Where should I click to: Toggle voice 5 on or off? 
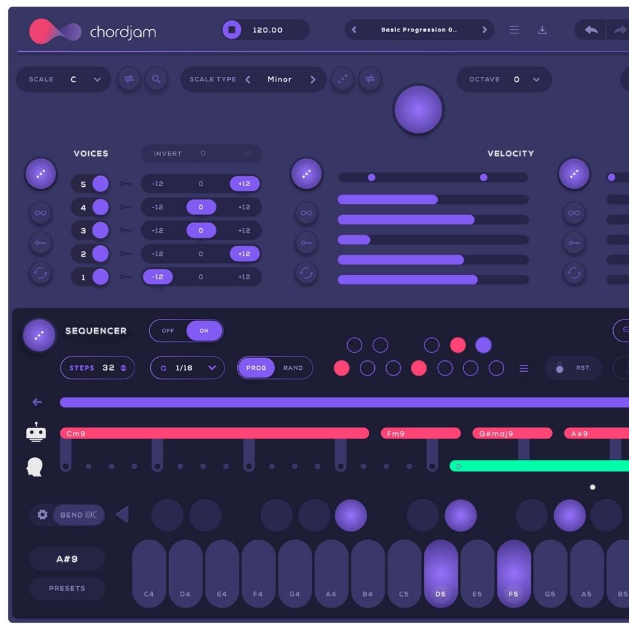pyautogui.click(x=100, y=184)
